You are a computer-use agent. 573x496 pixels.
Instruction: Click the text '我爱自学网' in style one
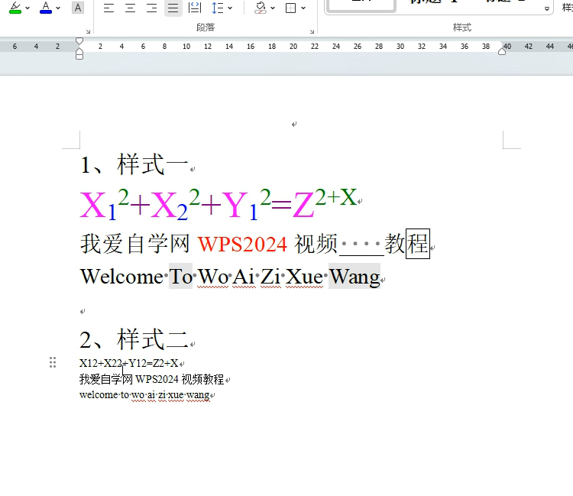coord(134,244)
